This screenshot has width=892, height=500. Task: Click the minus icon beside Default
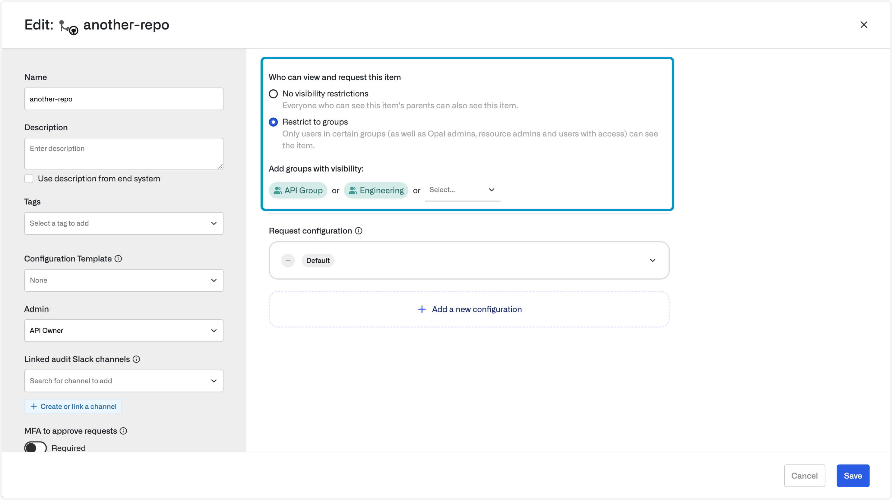click(x=288, y=260)
